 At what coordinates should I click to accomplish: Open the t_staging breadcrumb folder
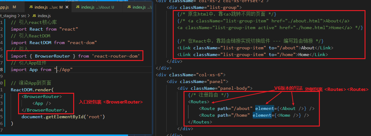click(8, 15)
